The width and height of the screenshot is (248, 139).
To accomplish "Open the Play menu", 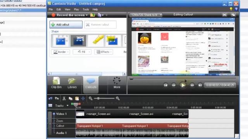I will (76, 9).
